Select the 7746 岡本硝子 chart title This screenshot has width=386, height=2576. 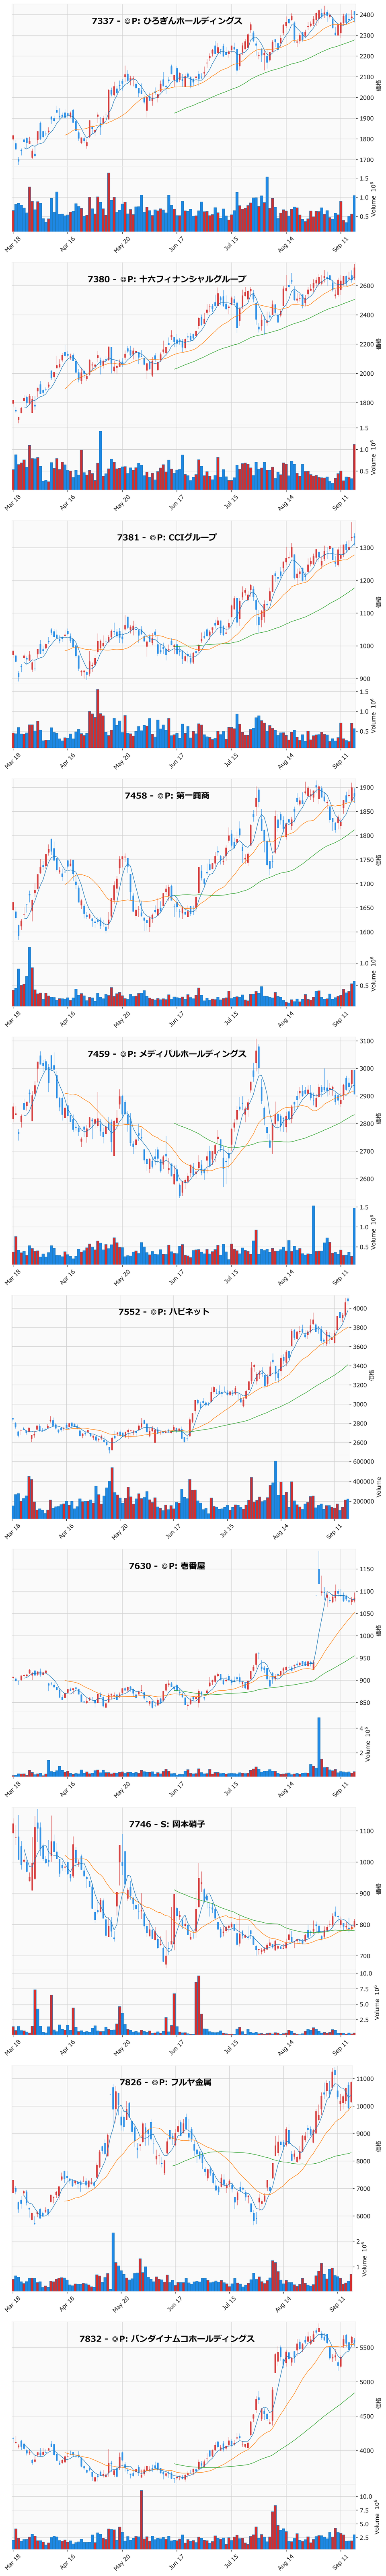pyautogui.click(x=167, y=1824)
